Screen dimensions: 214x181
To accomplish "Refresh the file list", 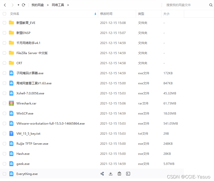I will pyautogui.click(x=24, y=5).
